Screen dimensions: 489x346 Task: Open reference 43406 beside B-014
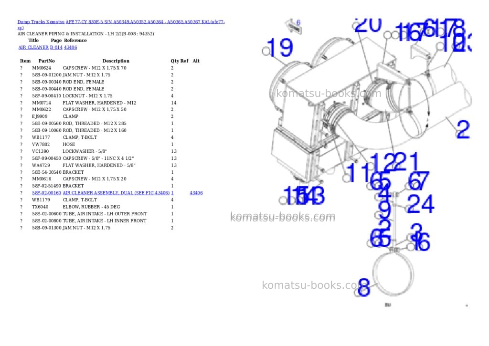(x=71, y=47)
